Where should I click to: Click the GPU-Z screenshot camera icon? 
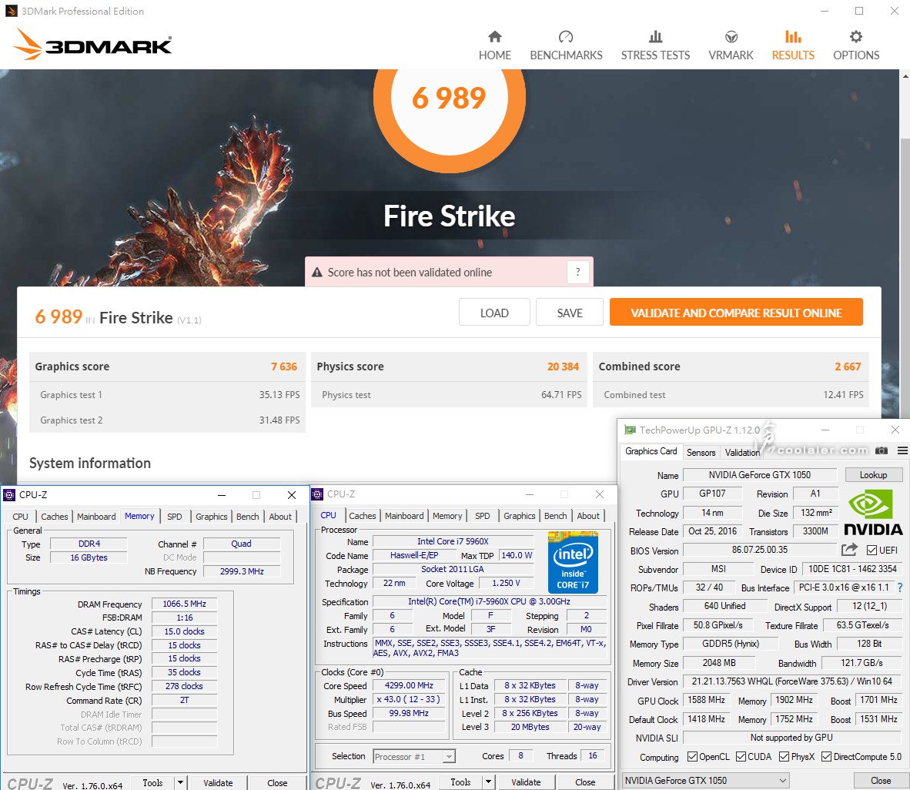pos(882,450)
